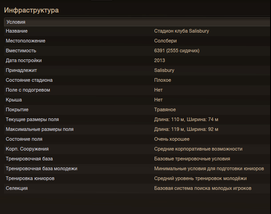
Task: Click the Селекция label
Action: click(16, 189)
